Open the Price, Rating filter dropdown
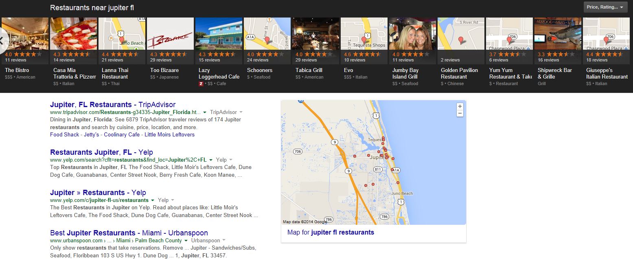Screen dimensions: 633x259 click(605, 7)
